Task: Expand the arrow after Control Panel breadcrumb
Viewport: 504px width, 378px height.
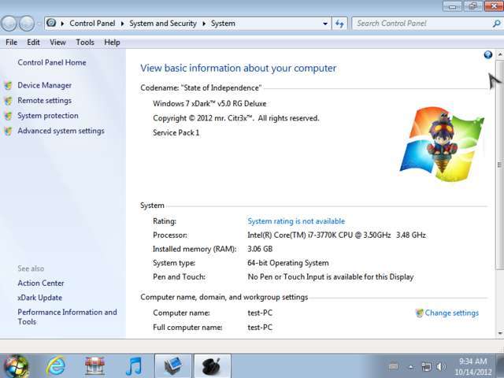Action: 123,24
